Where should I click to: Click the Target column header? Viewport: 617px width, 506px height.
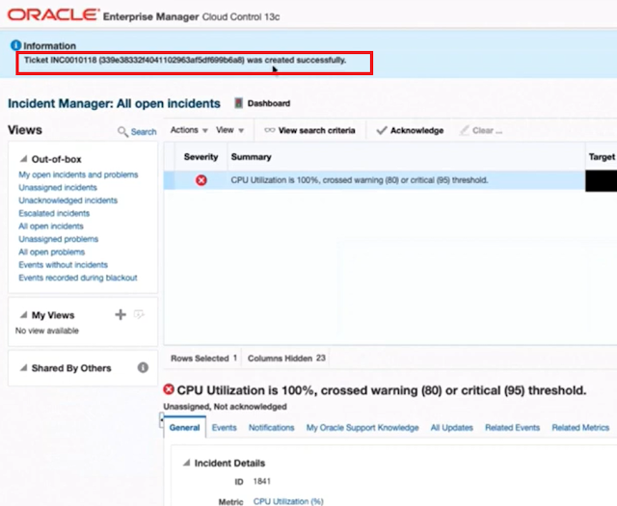pyautogui.click(x=602, y=156)
